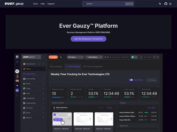Click the View all activities link
The width and height of the screenshot is (177, 132).
(110, 108)
